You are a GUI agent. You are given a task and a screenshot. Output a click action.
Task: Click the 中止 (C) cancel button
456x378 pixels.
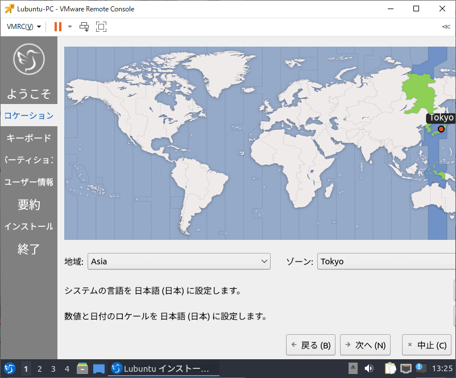tap(426, 345)
